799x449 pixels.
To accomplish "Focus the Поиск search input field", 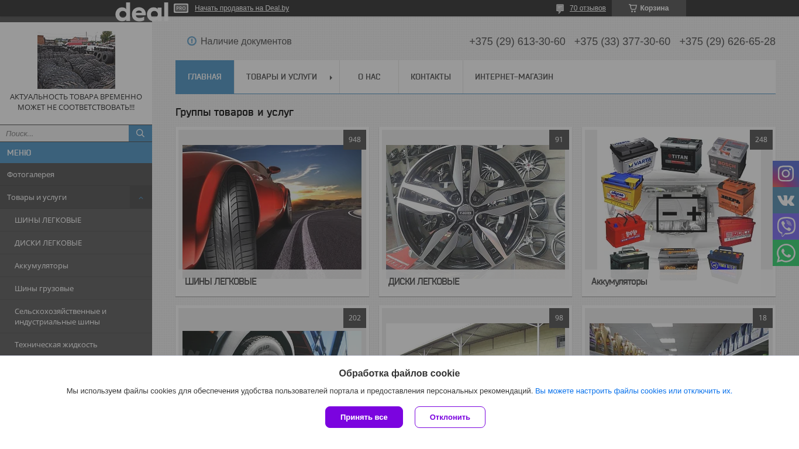I will (x=64, y=133).
